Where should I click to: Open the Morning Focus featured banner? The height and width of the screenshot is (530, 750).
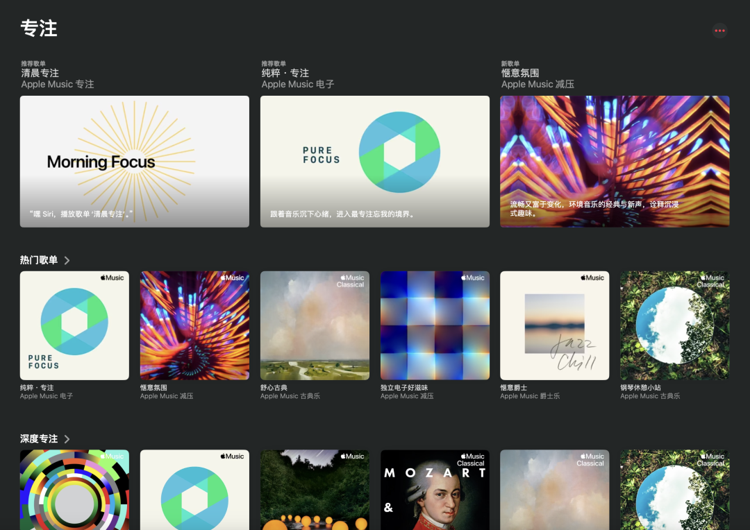click(135, 162)
